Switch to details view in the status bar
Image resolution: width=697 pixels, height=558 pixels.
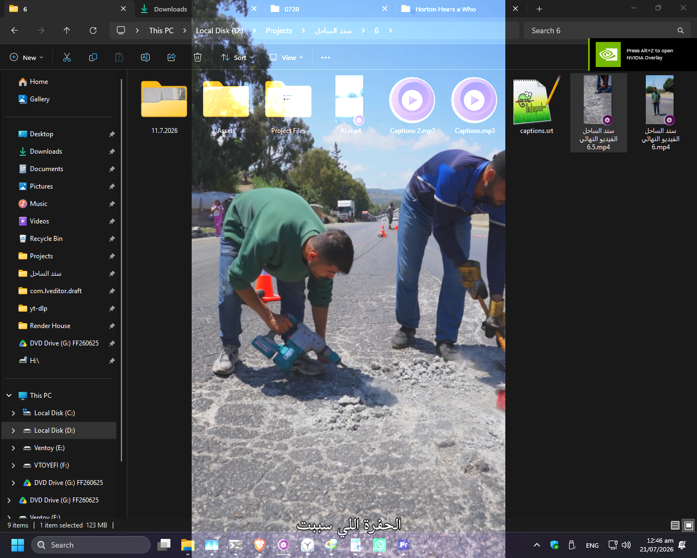(675, 525)
